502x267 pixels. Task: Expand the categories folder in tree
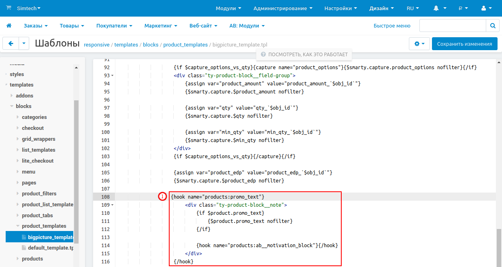coord(18,117)
